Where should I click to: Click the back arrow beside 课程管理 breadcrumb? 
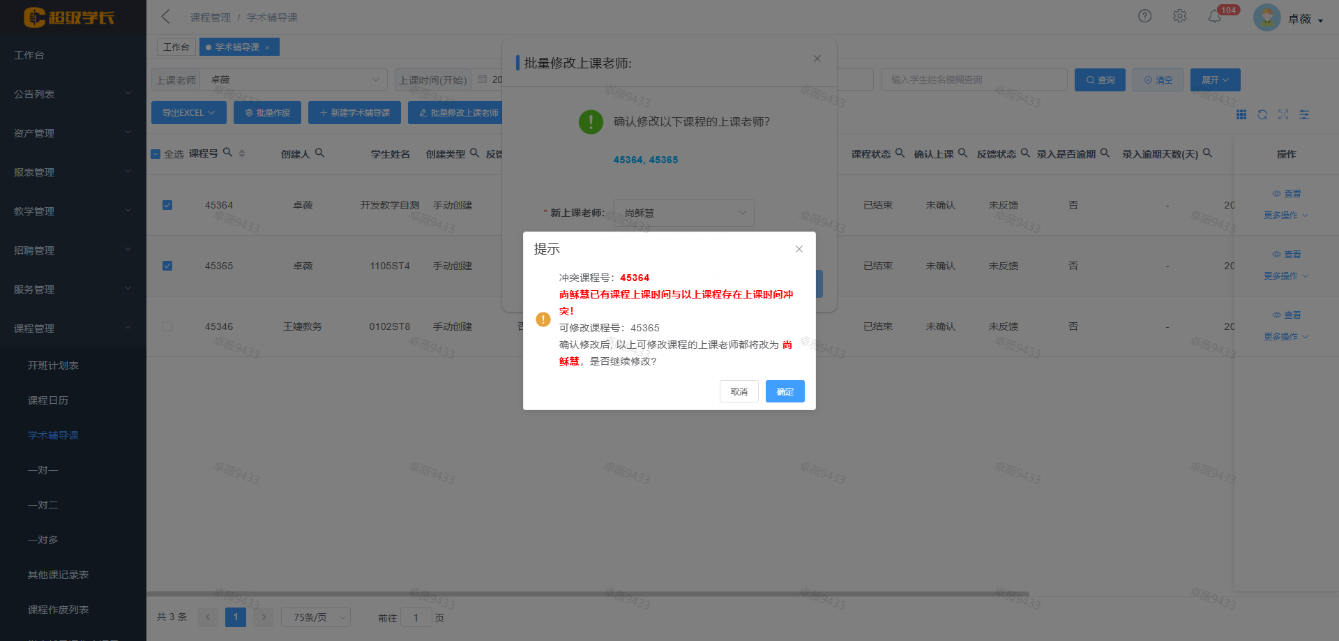coord(165,16)
